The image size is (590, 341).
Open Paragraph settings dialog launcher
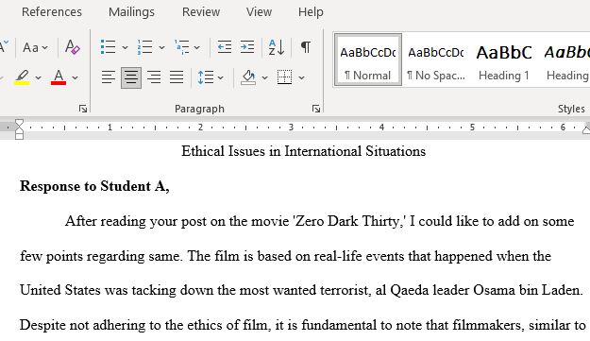coord(316,109)
